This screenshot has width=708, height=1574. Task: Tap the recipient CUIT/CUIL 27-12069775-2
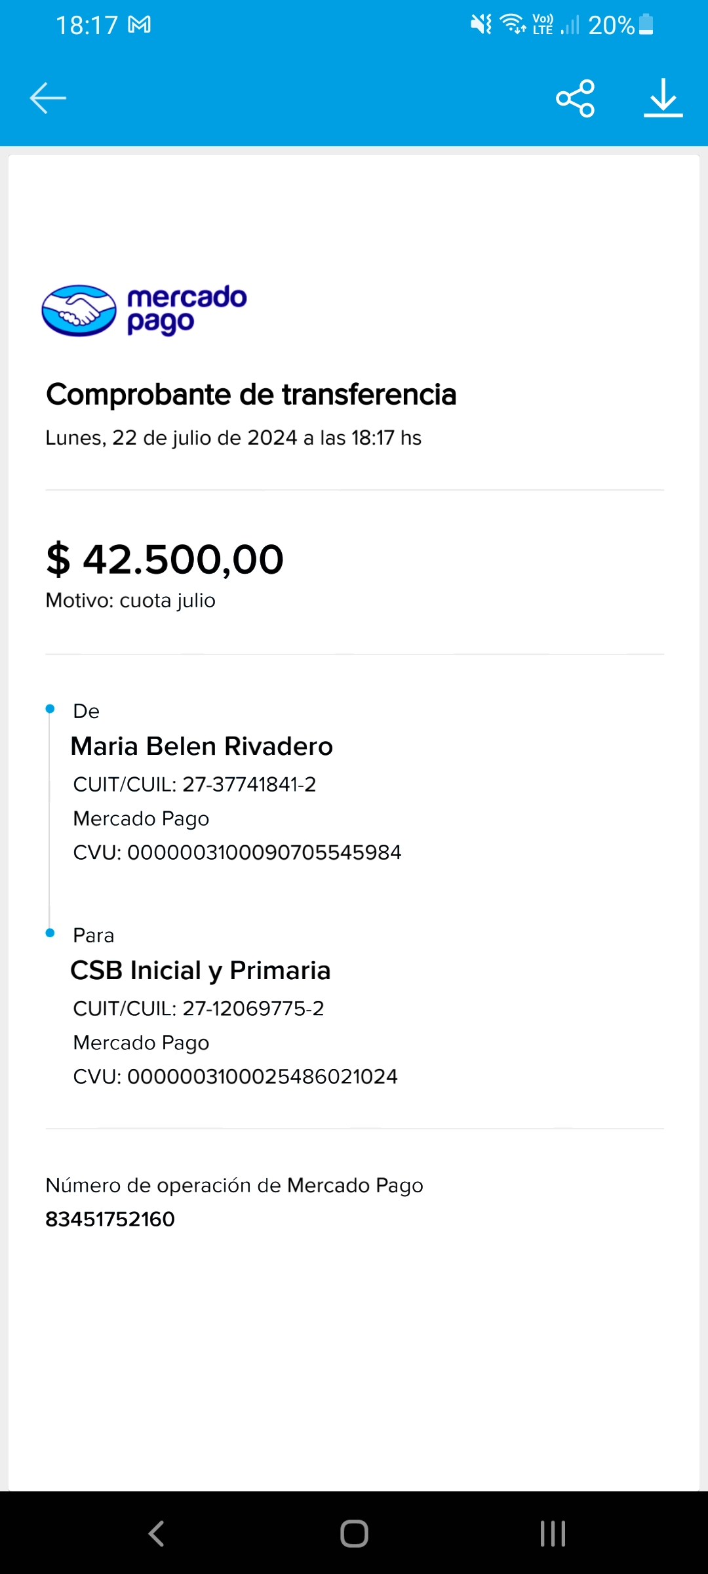(253, 1009)
